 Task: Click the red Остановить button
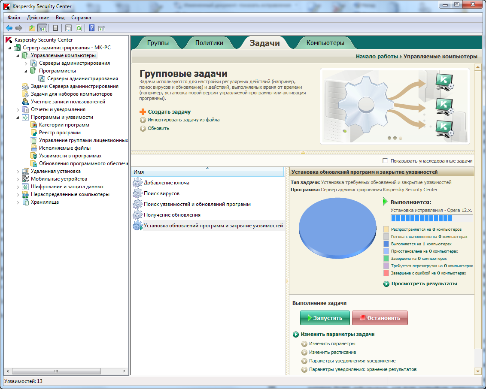[380, 318]
